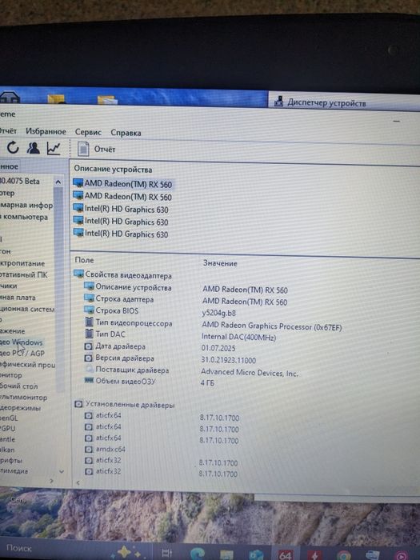Image resolution: width=420 pixels, height=560 pixels.
Task: Click left tree scrollbar down arrow
Action: pos(62,471)
